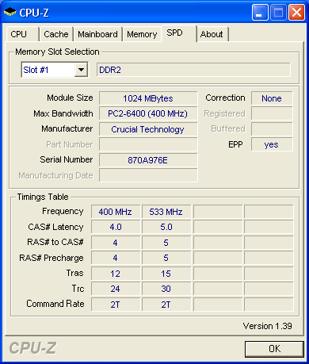The image size is (309, 364).
Task: Click the RAS# Precharge label
Action: 51,258
